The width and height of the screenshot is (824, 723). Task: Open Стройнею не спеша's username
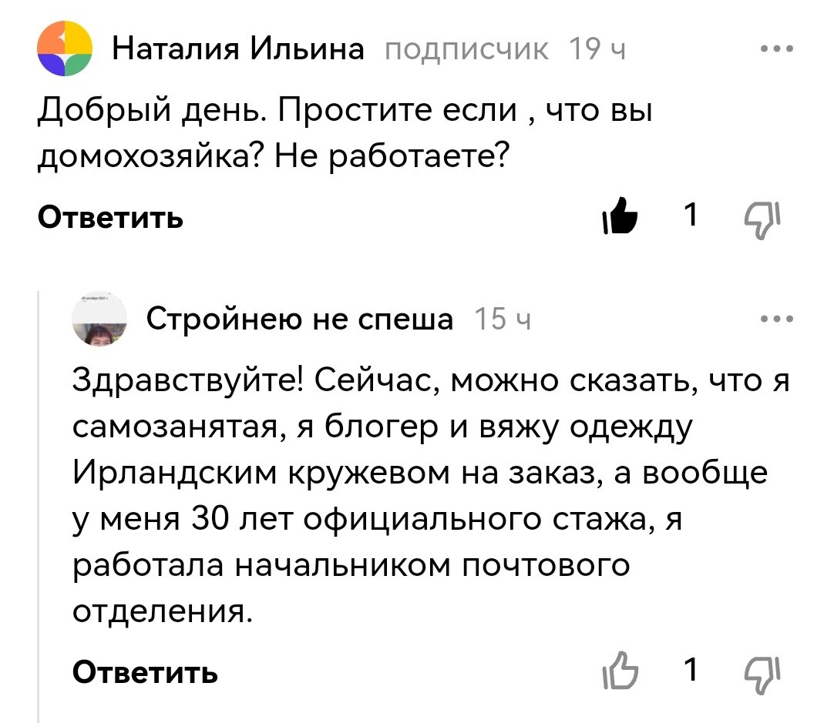pos(299,319)
